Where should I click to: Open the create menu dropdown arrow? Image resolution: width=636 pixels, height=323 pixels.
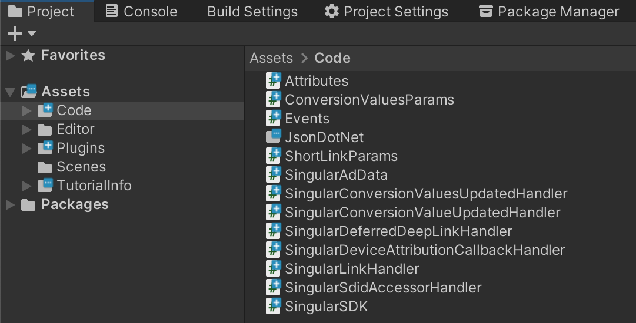pos(32,33)
